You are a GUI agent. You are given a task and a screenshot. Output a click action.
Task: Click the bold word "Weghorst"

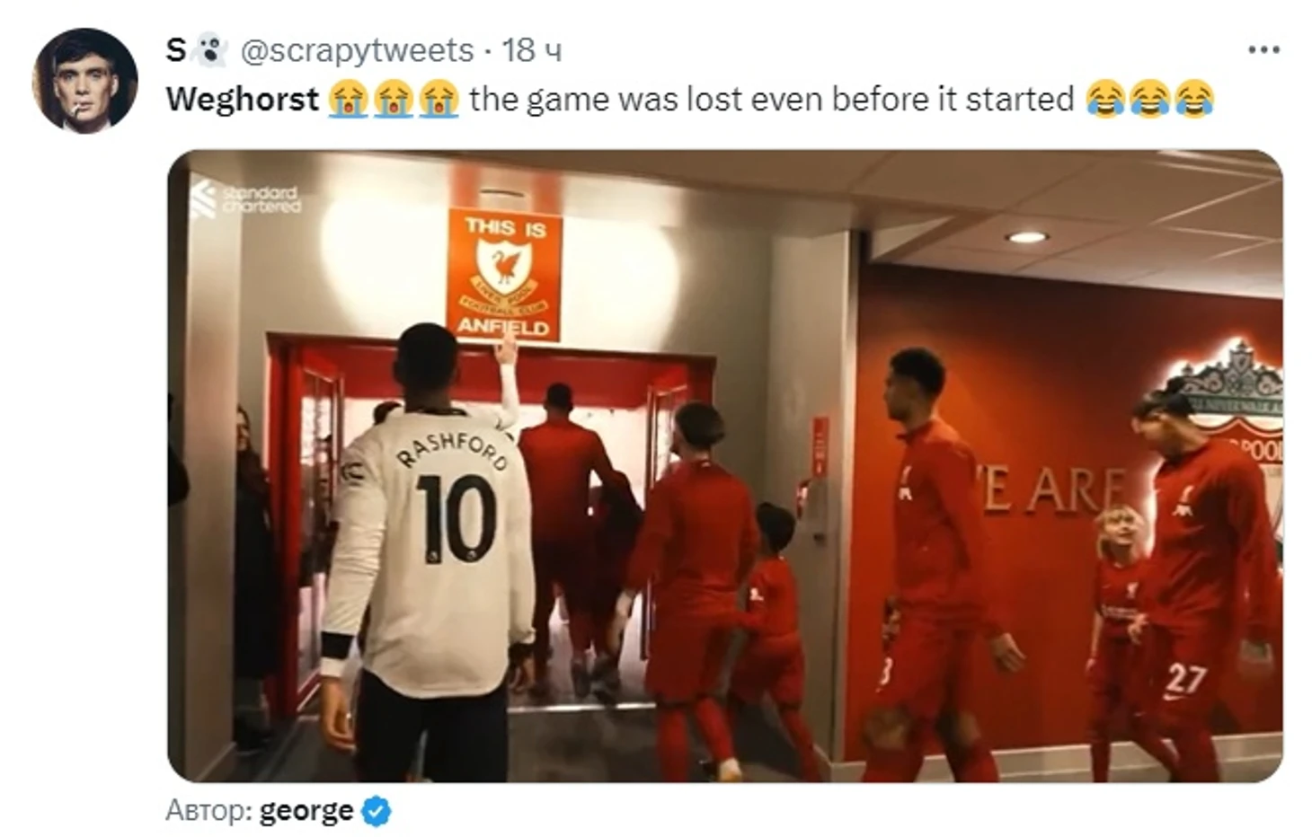[243, 99]
